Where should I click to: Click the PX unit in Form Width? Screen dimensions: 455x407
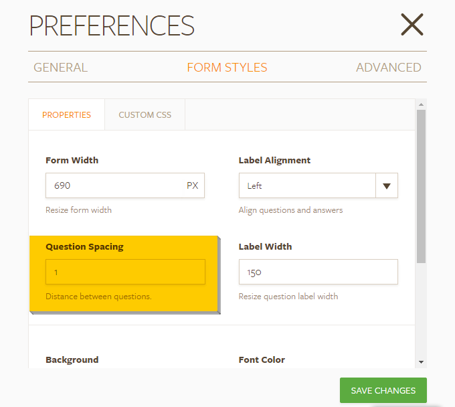point(192,185)
